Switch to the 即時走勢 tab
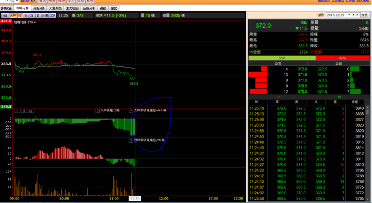The image size is (372, 203). [x=22, y=8]
